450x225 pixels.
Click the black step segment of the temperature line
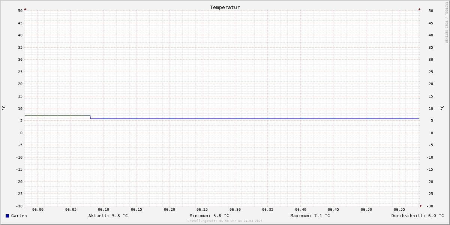coord(58,115)
